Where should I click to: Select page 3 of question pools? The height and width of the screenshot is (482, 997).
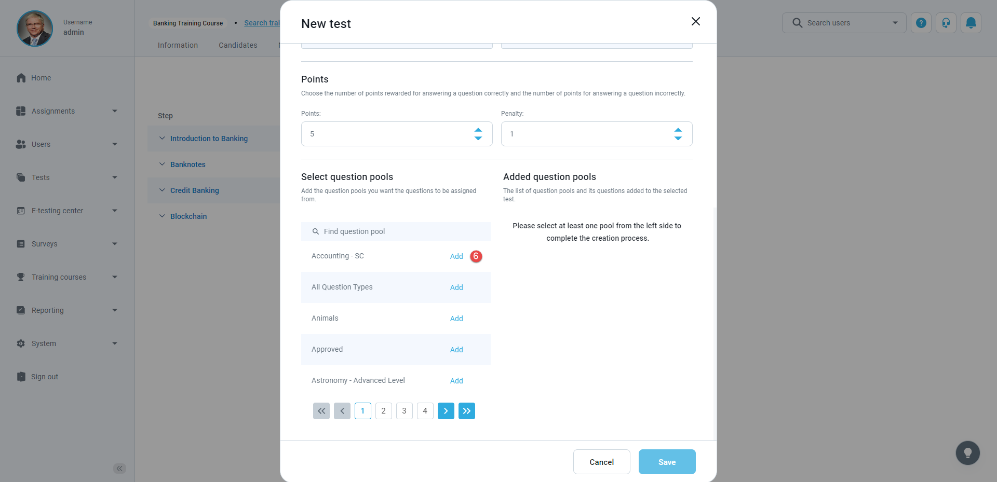click(404, 411)
